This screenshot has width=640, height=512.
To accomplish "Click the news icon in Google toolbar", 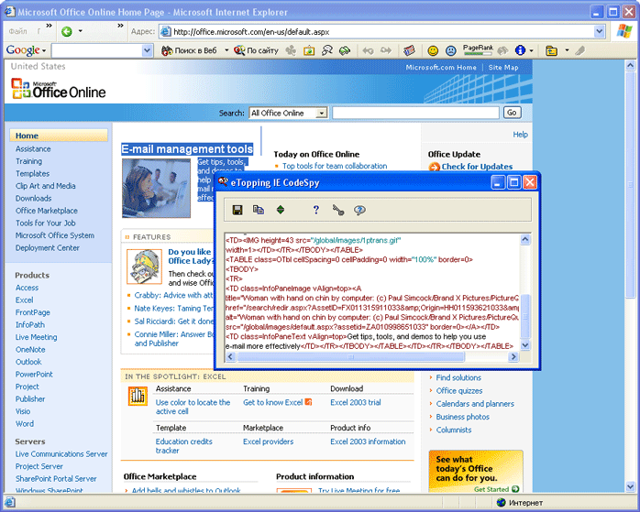I will 409,50.
